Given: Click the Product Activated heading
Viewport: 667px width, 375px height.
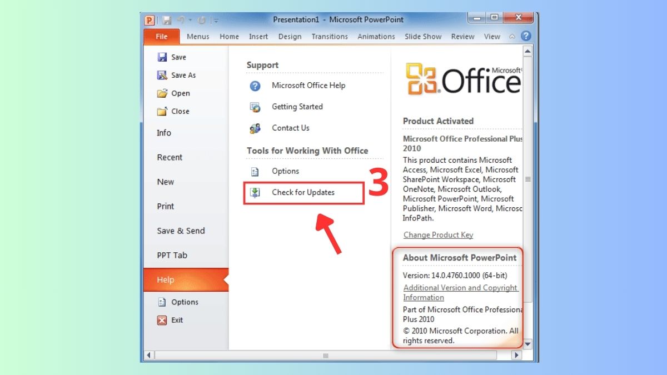Looking at the screenshot, I should [438, 121].
